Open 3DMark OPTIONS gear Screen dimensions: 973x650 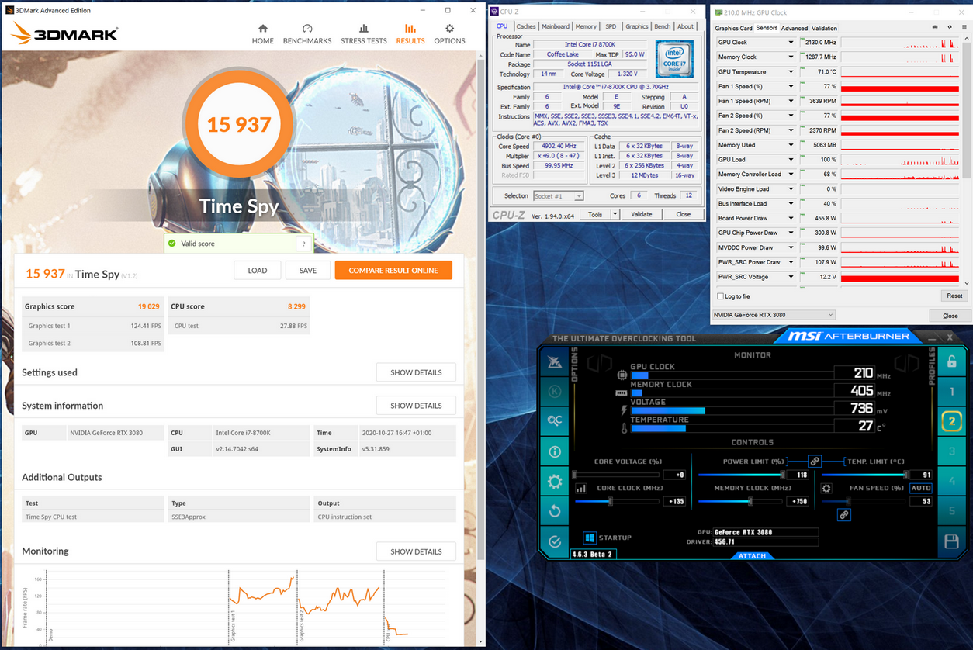(449, 34)
